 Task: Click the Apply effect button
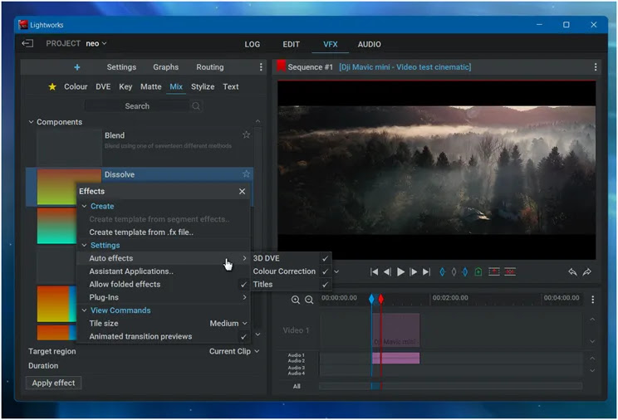click(x=53, y=383)
